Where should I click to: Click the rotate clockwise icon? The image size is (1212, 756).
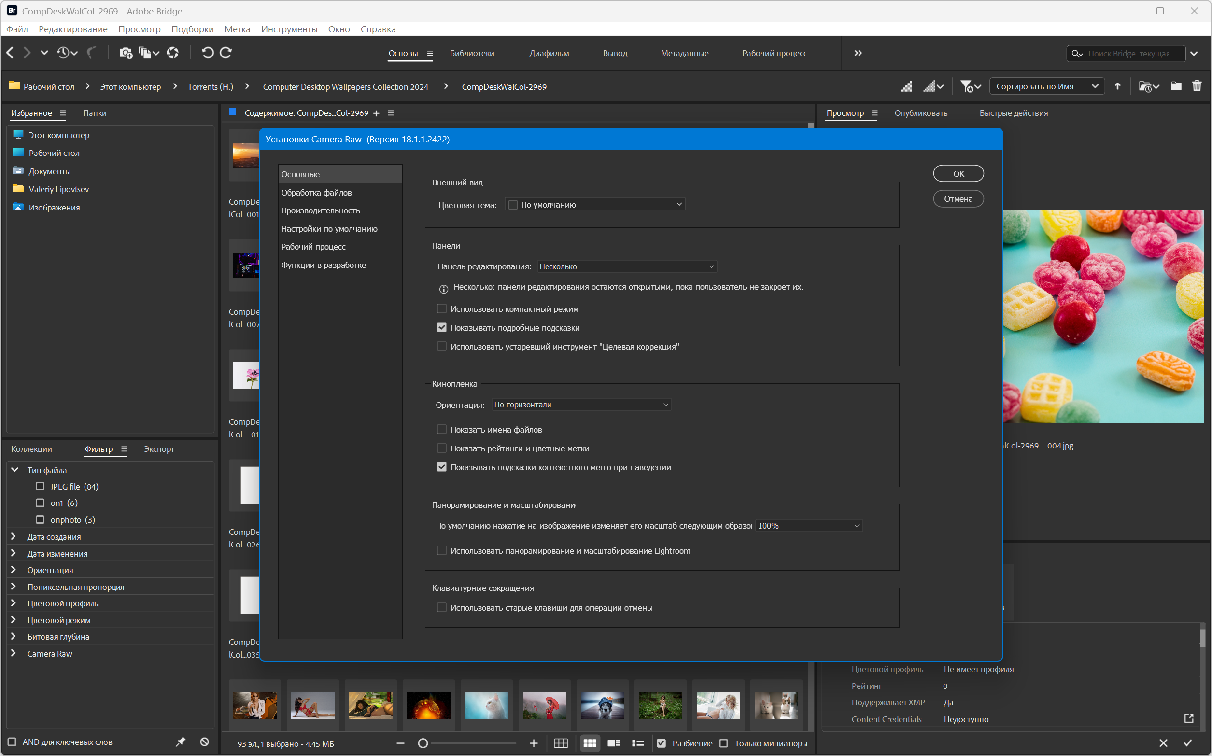click(226, 53)
